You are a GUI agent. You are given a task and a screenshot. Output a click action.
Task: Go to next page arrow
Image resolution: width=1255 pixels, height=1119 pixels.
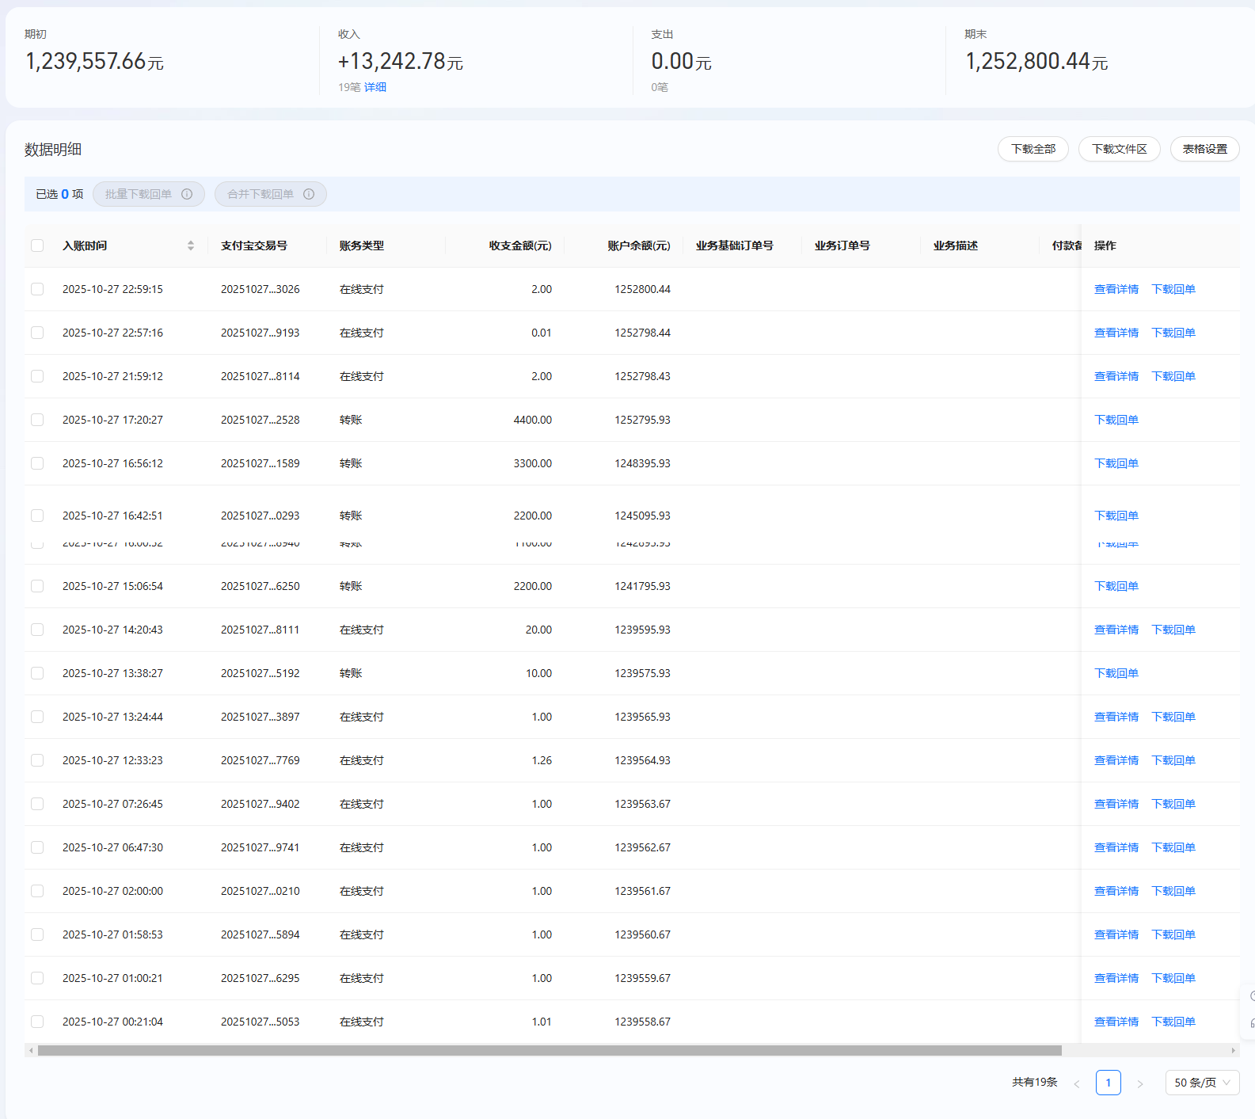(1139, 1083)
